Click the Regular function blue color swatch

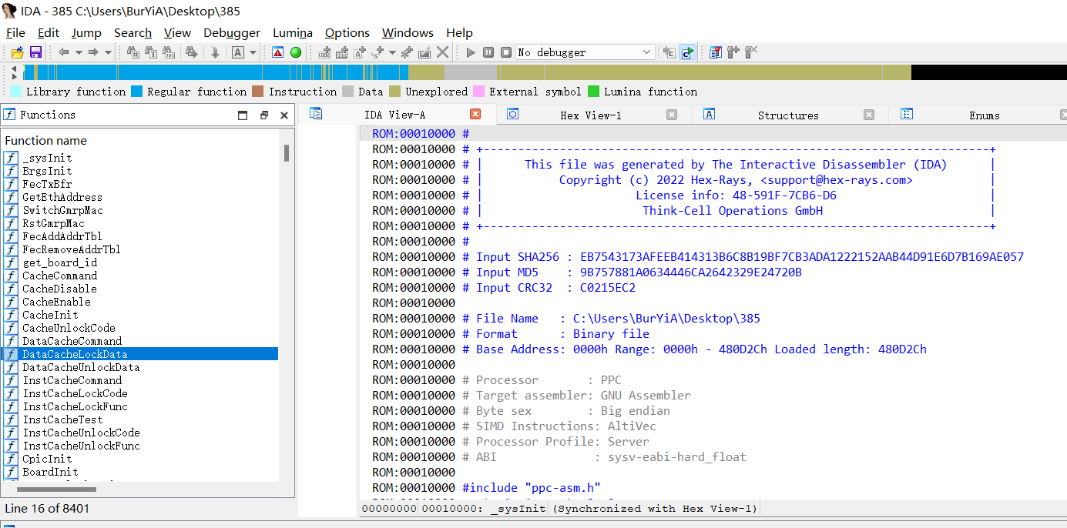[137, 92]
